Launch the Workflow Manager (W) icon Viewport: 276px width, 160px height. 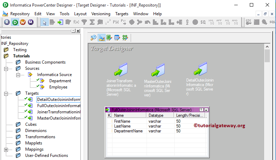pos(23,22)
